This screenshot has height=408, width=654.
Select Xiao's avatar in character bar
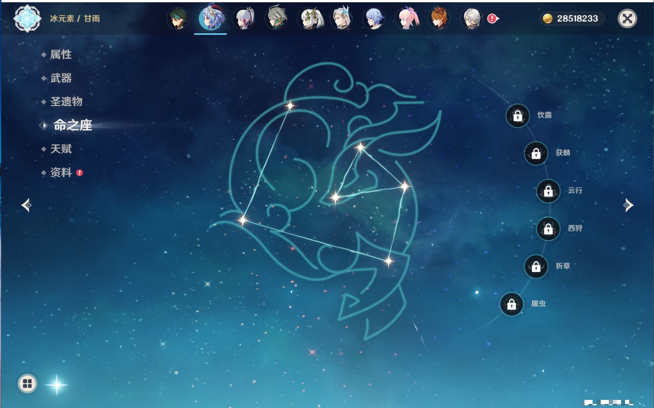point(178,19)
